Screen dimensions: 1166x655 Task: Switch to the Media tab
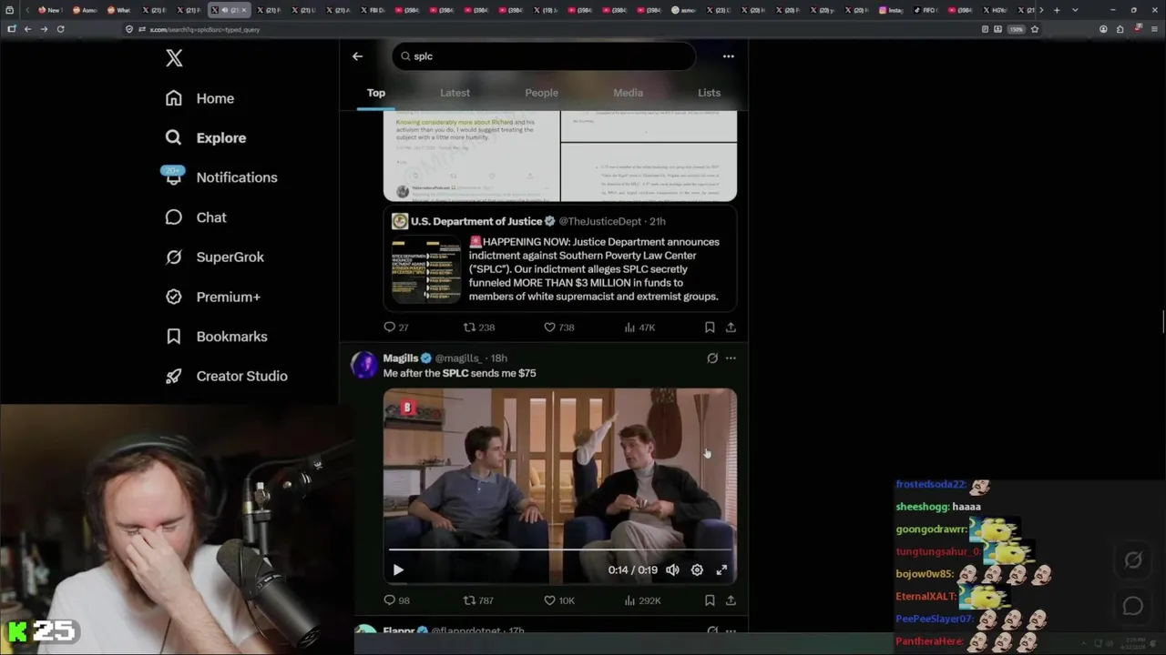[628, 93]
